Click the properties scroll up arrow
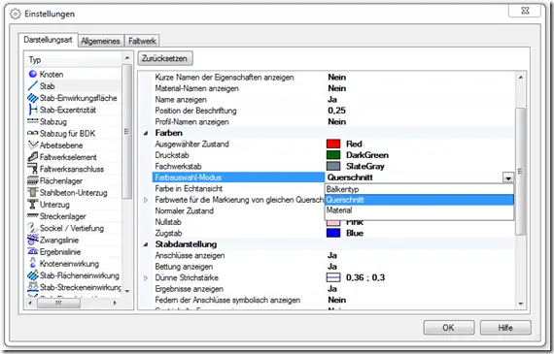 [520, 78]
